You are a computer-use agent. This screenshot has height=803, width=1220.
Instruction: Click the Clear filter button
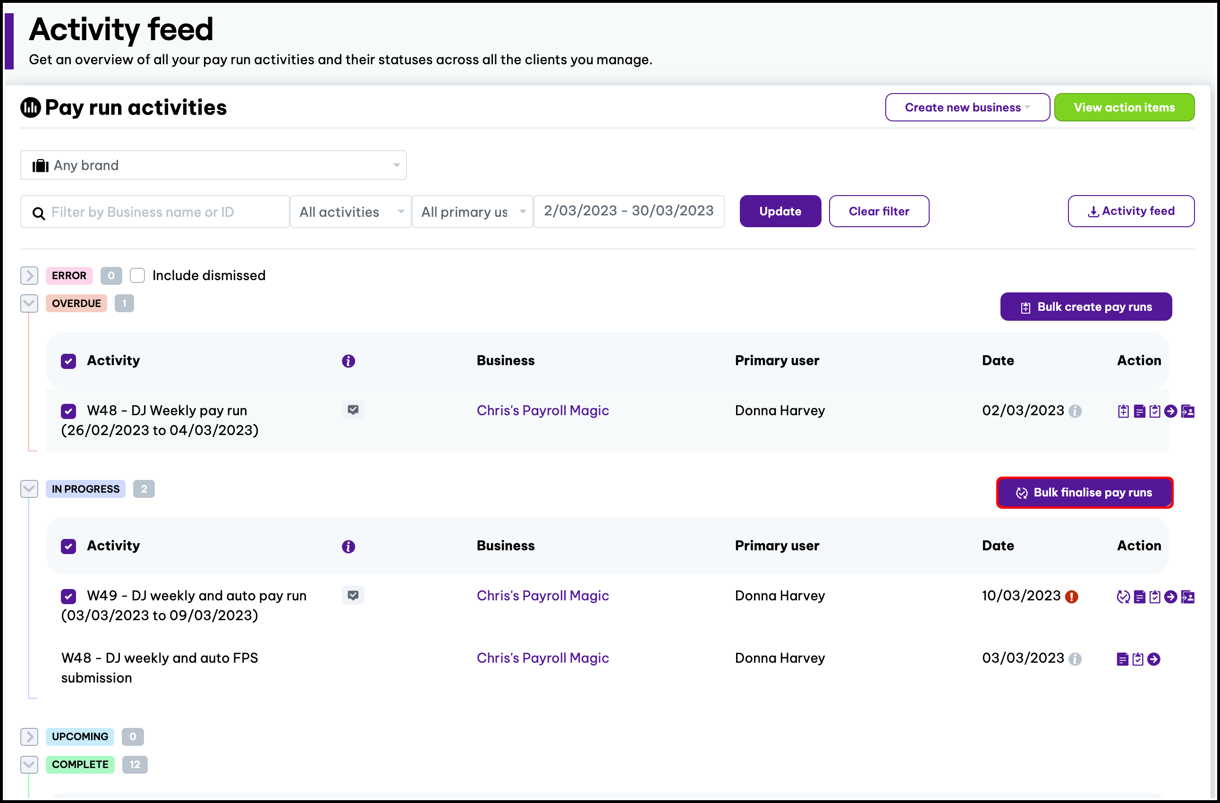pyautogui.click(x=879, y=211)
